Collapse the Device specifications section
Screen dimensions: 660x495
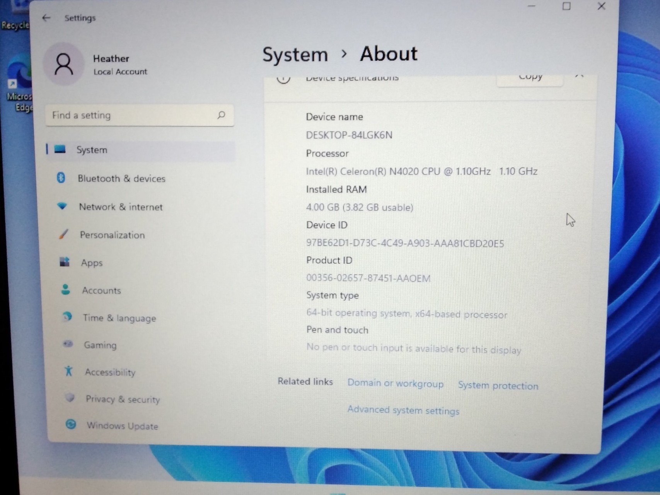tap(579, 77)
